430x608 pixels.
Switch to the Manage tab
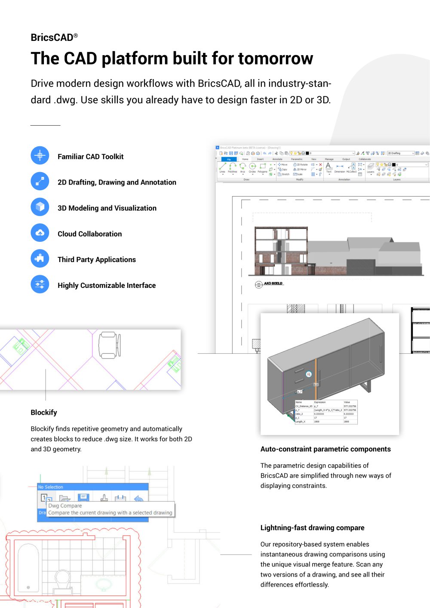click(329, 159)
